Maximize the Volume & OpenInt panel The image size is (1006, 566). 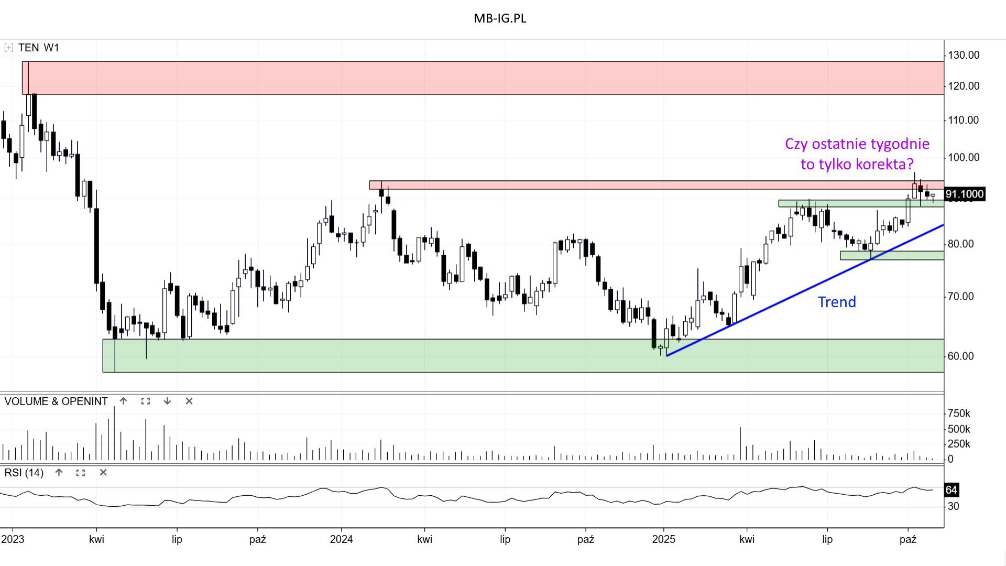tap(146, 401)
